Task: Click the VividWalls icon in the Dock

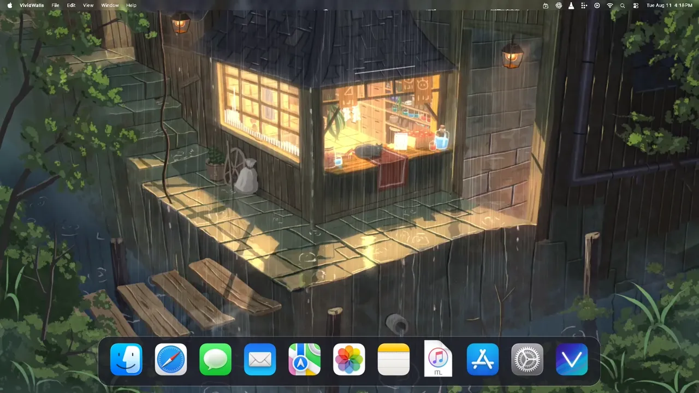Action: point(572,360)
